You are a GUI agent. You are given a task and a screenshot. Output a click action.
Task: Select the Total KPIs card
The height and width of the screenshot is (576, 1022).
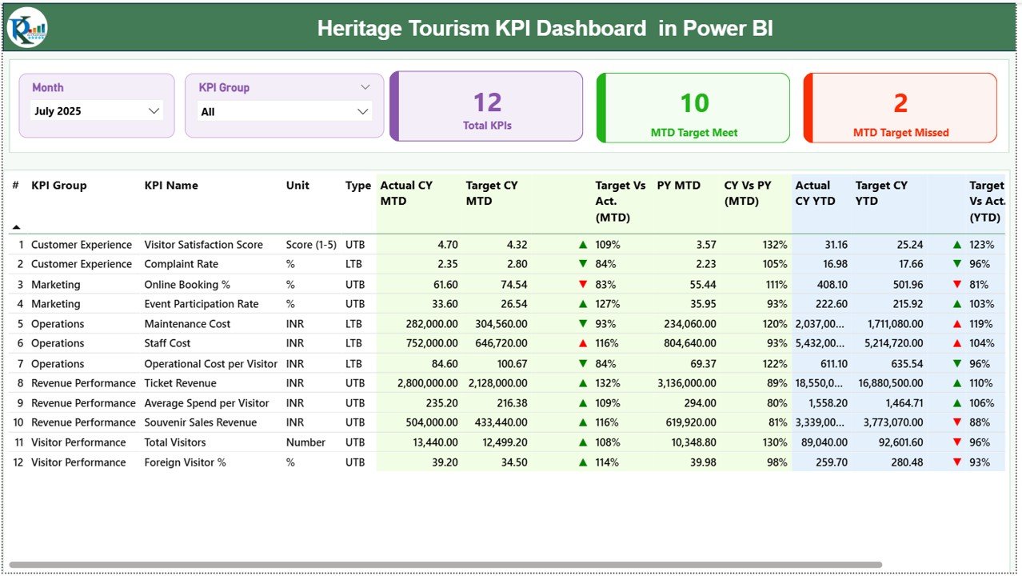(x=487, y=107)
